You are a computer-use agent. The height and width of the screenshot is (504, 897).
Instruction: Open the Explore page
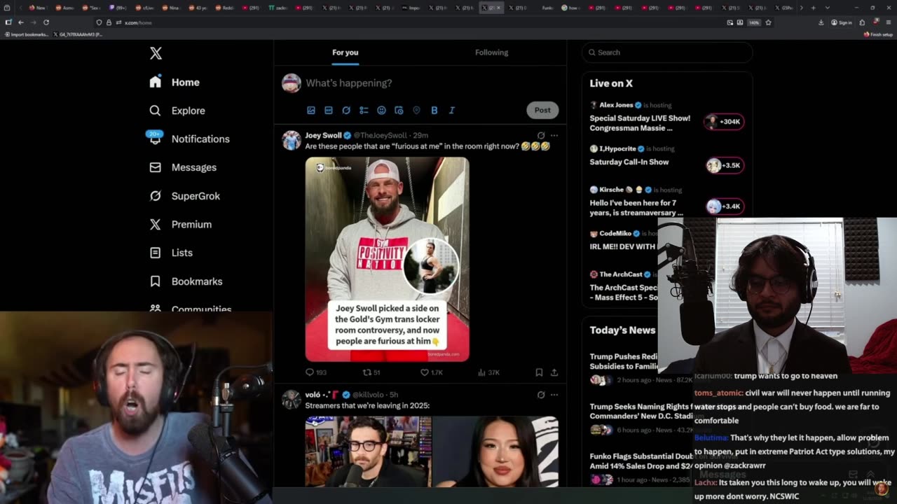177,111
